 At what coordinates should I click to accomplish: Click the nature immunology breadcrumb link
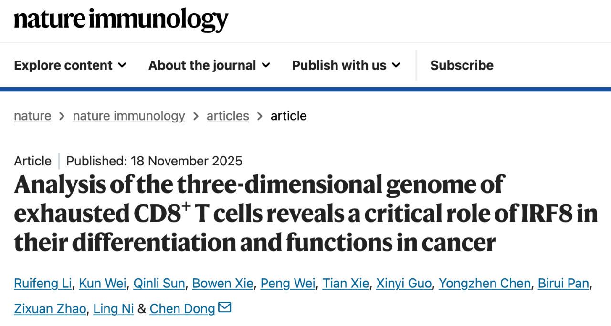pyautogui.click(x=129, y=115)
